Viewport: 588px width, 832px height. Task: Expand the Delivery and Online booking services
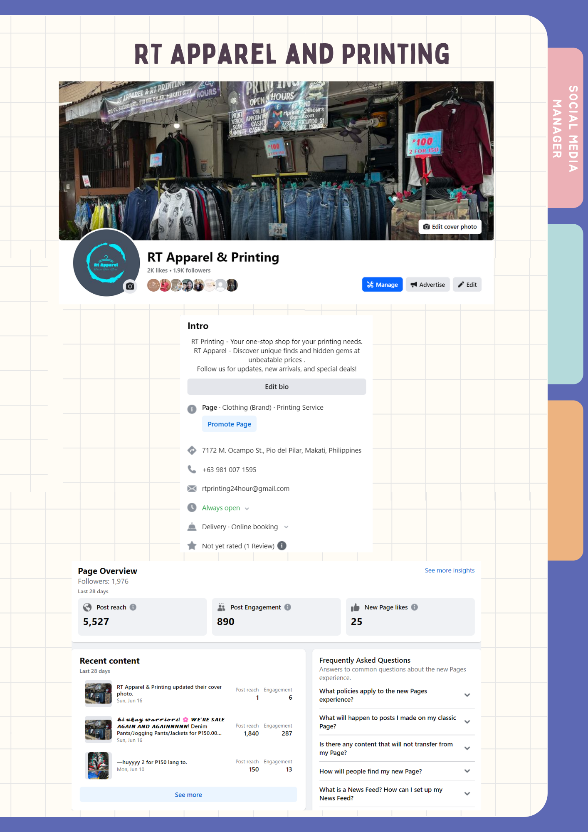tap(286, 527)
